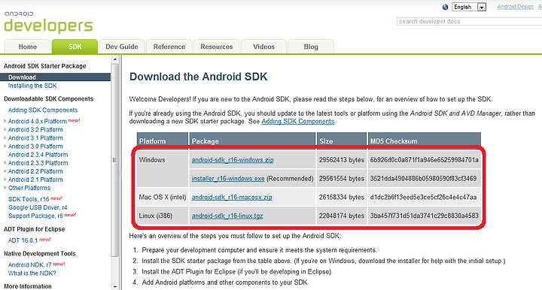This screenshot has height=290, width=542.
Task: Click the sidebar scroll up arrow
Action: tap(115, 59)
